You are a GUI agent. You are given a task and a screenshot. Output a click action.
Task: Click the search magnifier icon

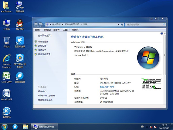click(x=164, y=25)
